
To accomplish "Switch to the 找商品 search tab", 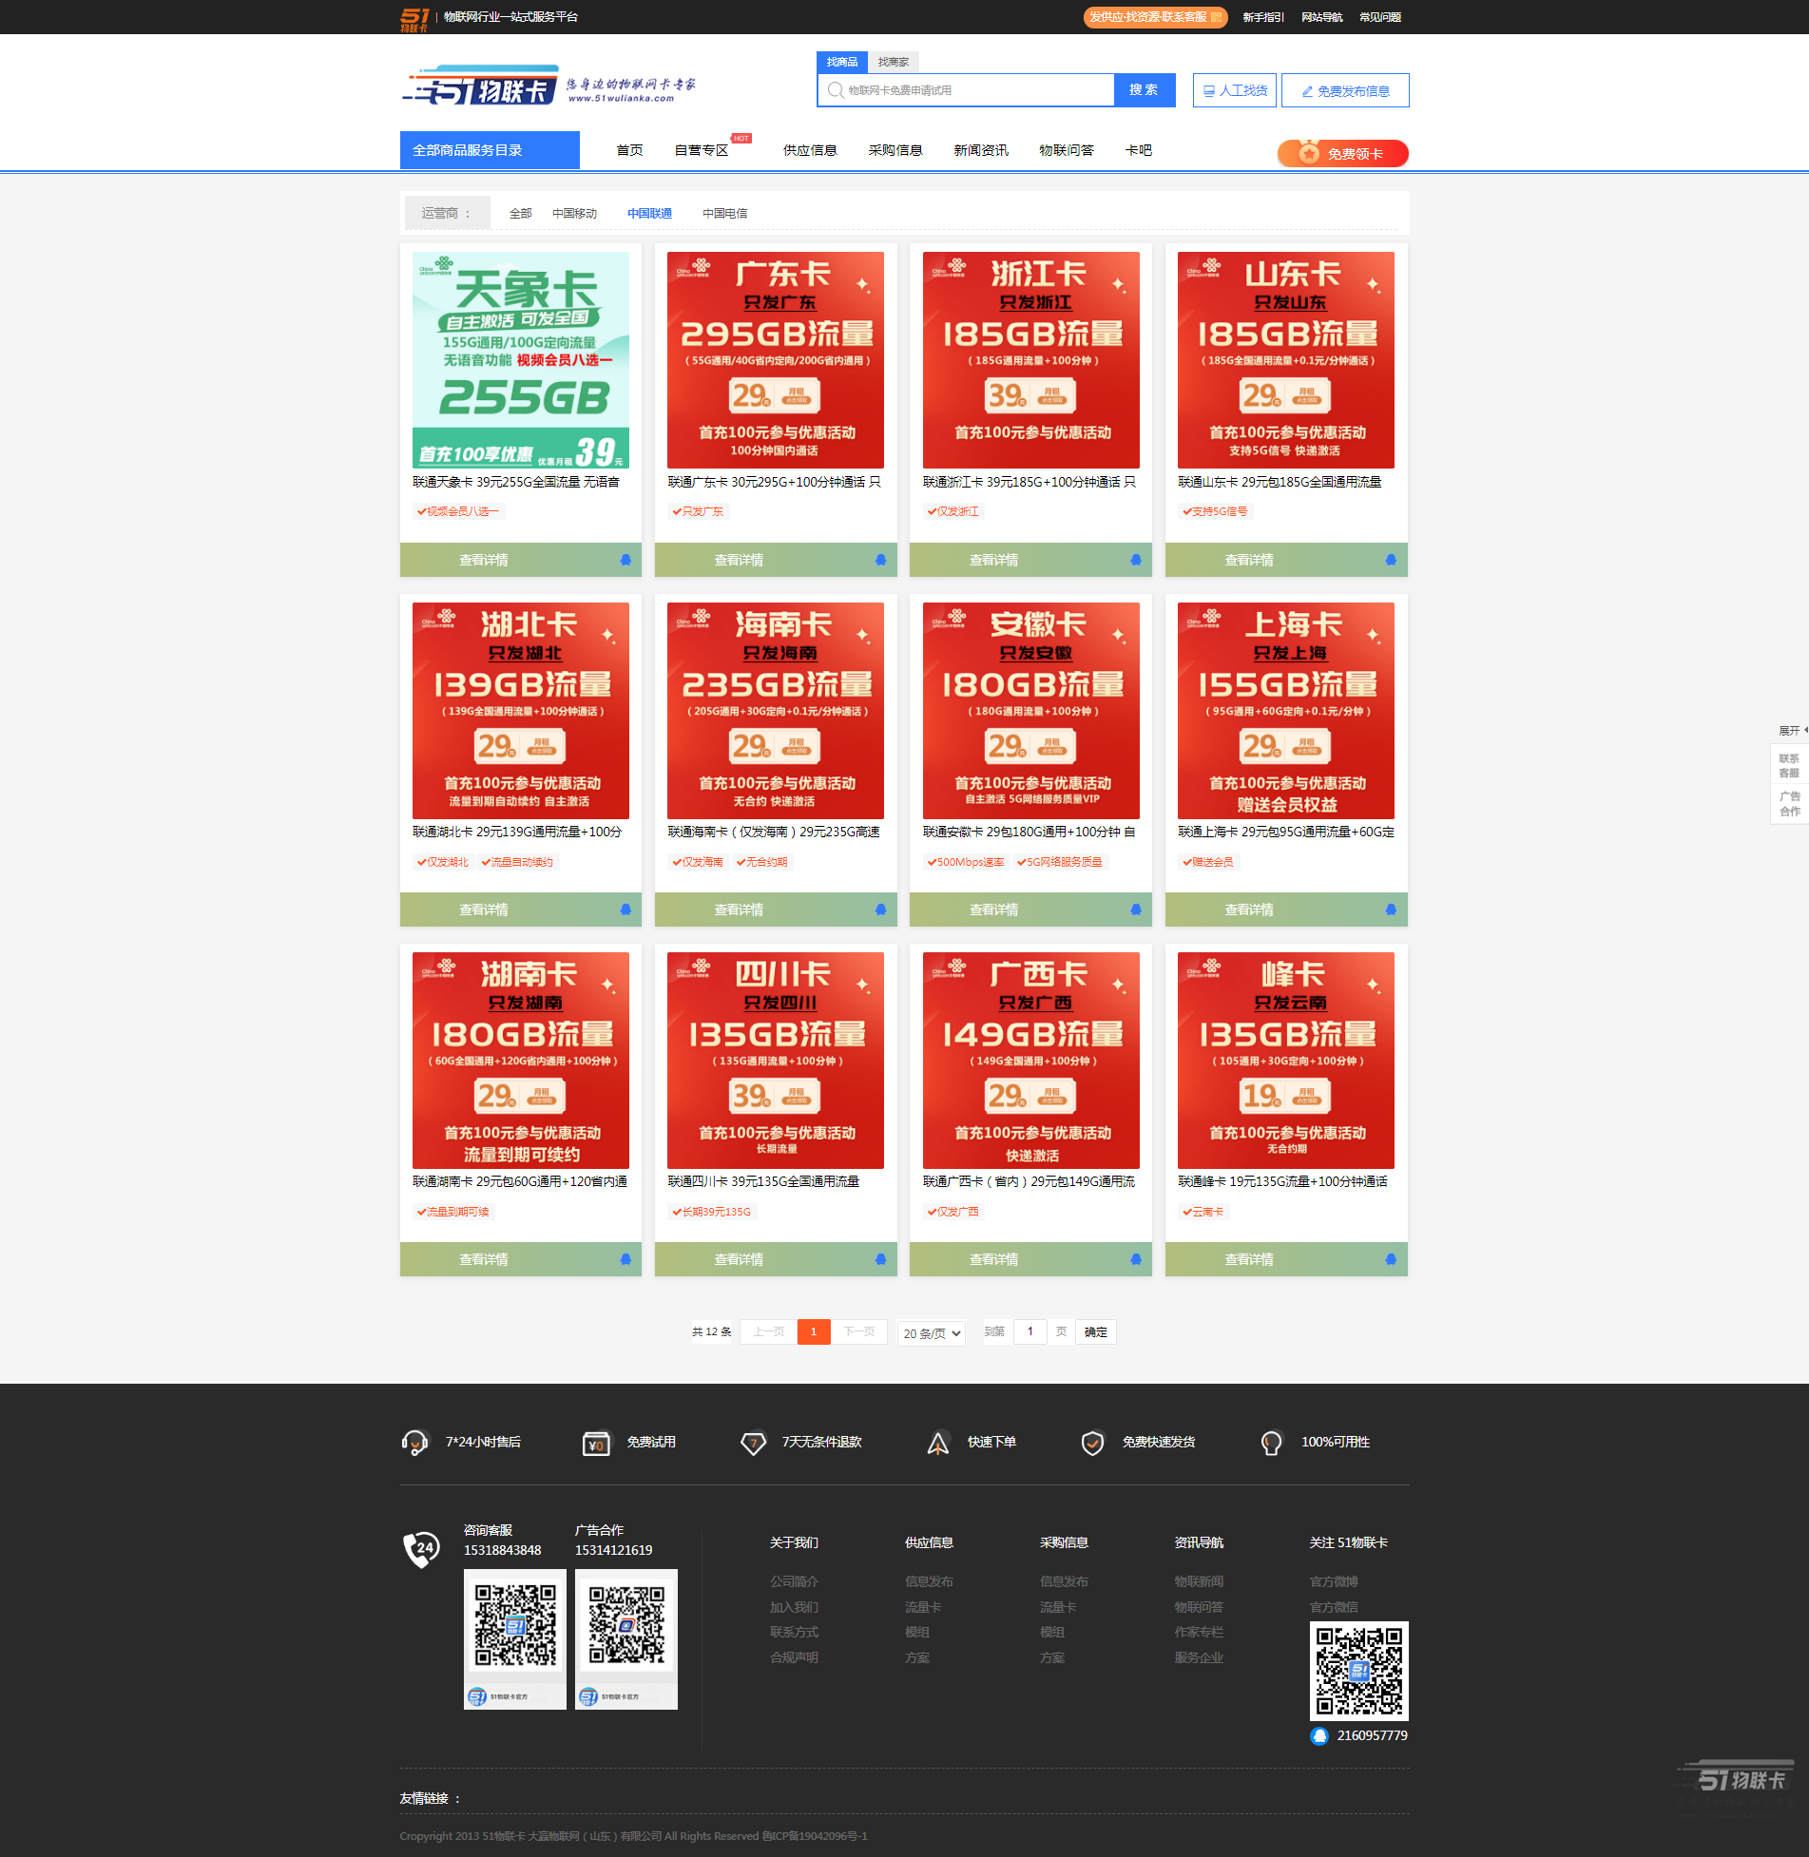I will click(x=841, y=62).
